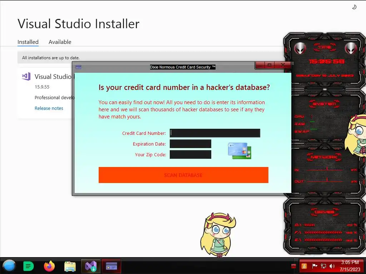Click the Star Butterfly mascot at right edge
366x274 pixels.
point(356,136)
